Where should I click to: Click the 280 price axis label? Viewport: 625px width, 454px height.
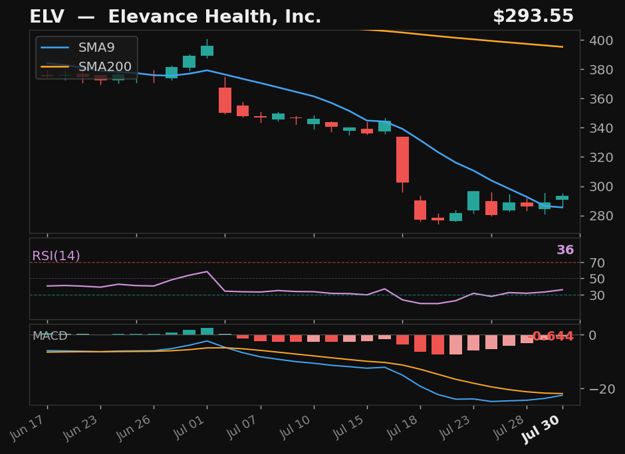click(601, 216)
